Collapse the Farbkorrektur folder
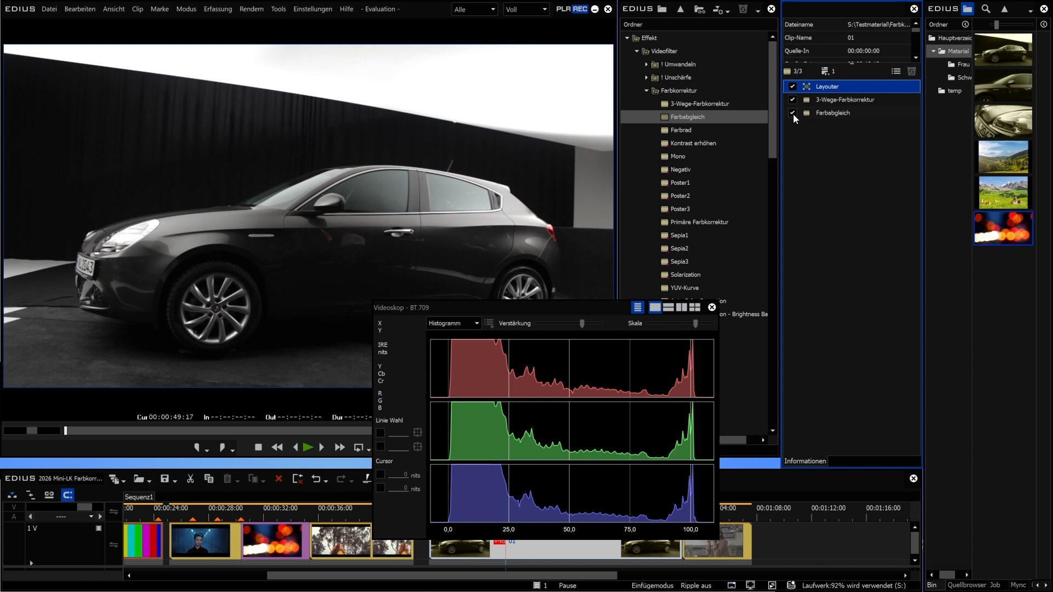 (646, 91)
